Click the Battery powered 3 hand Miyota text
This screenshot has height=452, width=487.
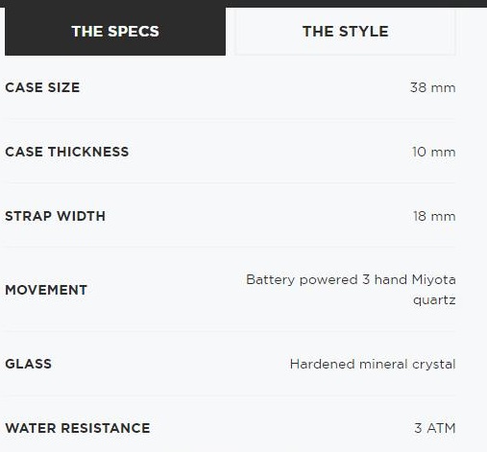(351, 279)
